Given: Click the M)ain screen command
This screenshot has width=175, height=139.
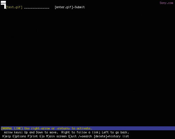Looking at the screenshot, I should pos(56,136).
